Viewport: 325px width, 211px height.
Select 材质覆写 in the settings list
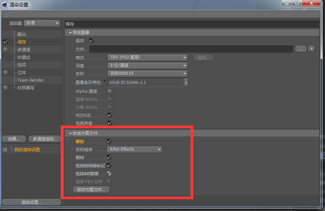tap(26, 88)
